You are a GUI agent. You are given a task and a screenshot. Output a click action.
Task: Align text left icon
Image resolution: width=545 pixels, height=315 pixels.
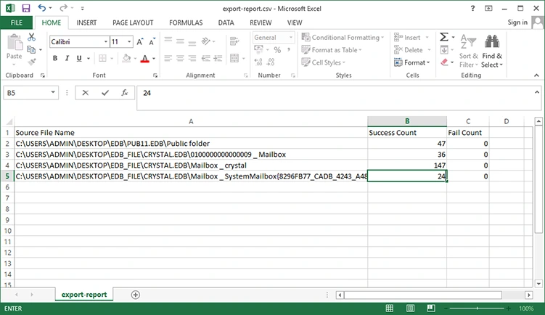pyautogui.click(x=168, y=58)
